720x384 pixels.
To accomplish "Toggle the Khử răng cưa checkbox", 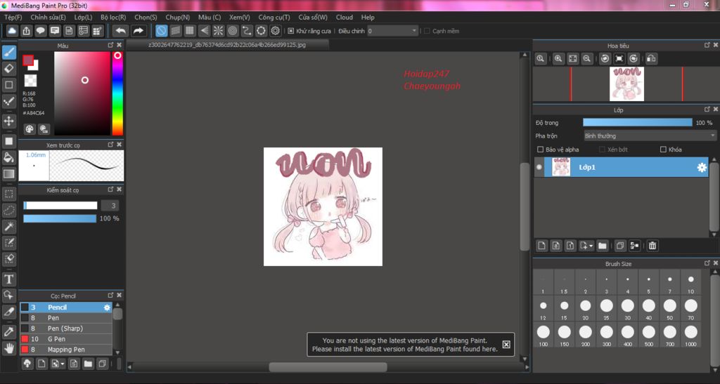I will click(x=290, y=31).
